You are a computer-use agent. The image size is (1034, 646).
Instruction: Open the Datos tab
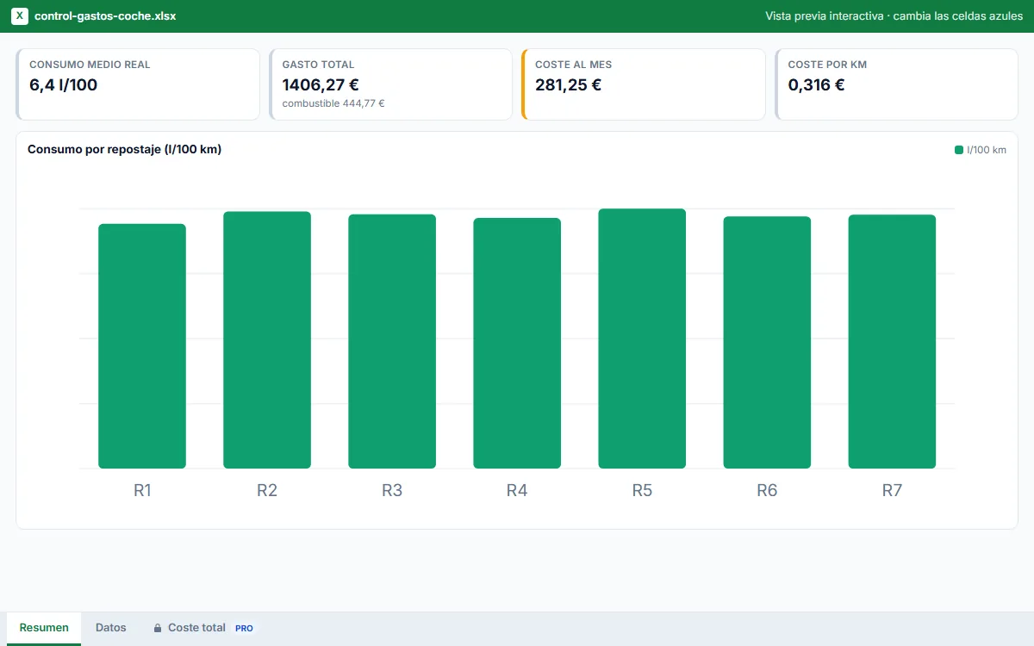pyautogui.click(x=111, y=628)
